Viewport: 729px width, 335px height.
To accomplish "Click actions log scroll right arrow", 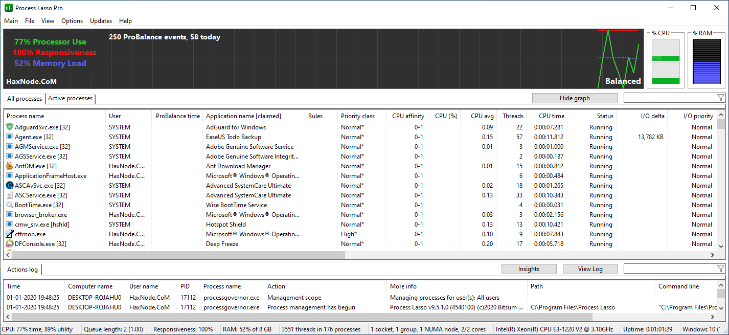I will coord(712,317).
